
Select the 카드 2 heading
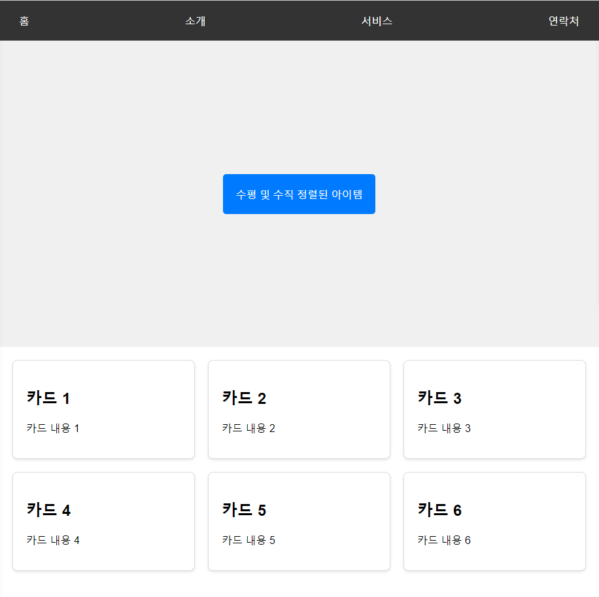pyautogui.click(x=244, y=398)
